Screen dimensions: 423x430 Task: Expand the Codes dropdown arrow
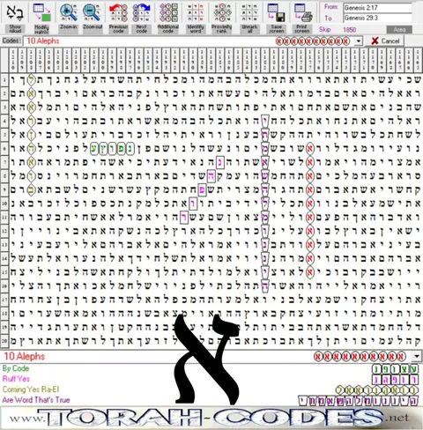pyautogui.click(x=359, y=41)
